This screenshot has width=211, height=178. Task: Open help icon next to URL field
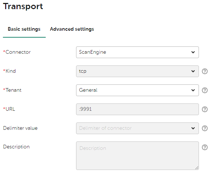[x=205, y=109]
